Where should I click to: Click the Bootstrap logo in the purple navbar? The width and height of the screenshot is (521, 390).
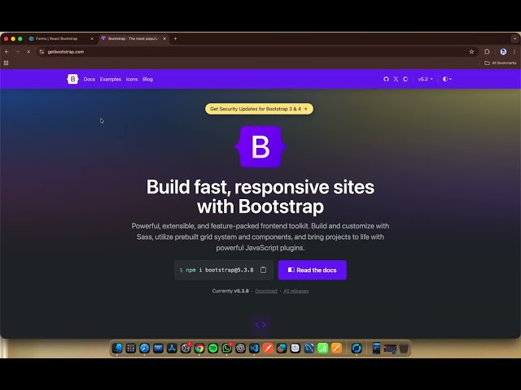pos(72,79)
